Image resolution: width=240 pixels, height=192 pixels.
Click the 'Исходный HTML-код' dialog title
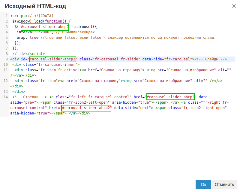pos(35,6)
